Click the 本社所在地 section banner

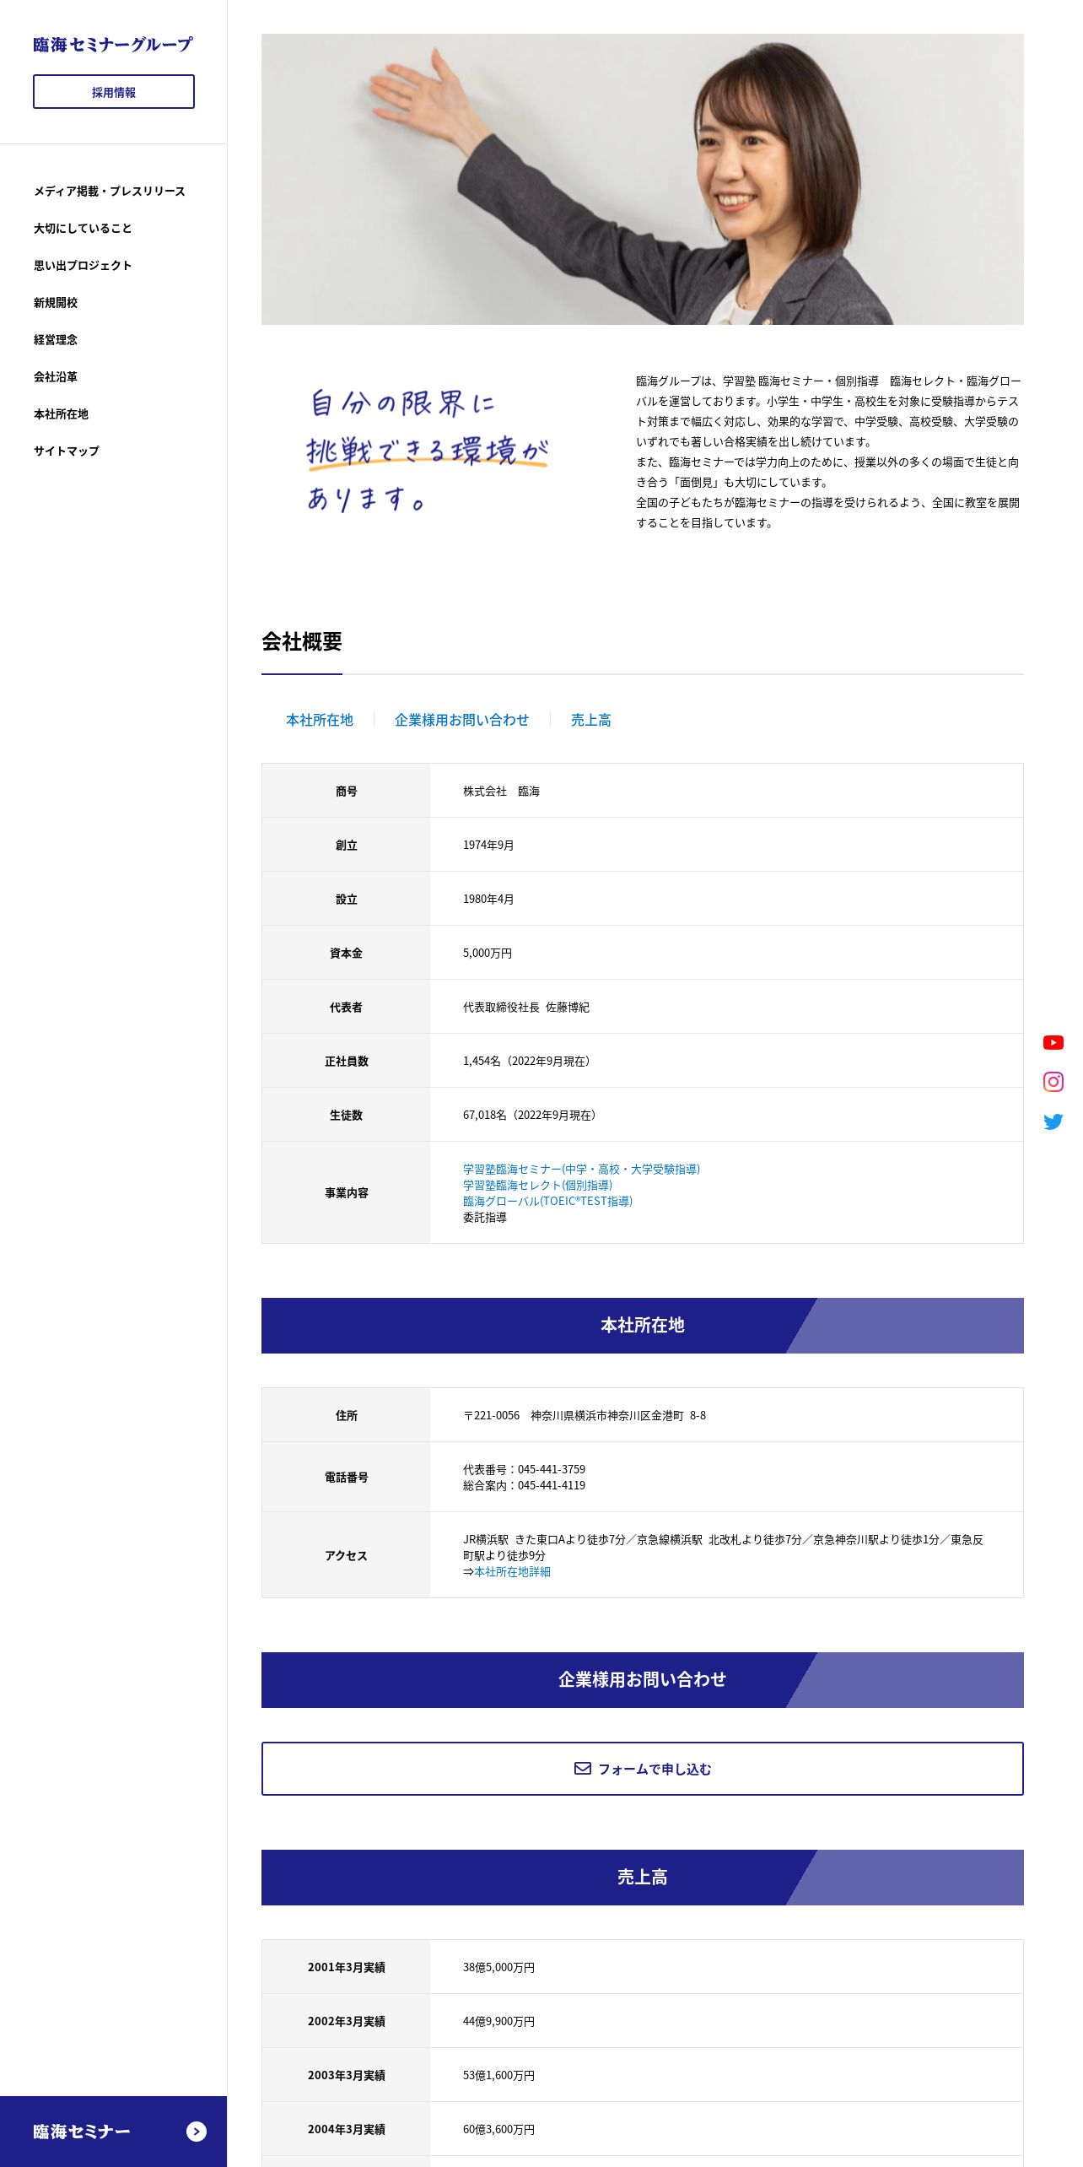pos(642,1326)
